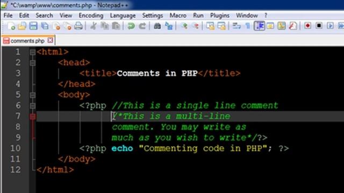This screenshot has height=193, width=344.
Task: Collapse the head fold on line 2
Action: (32, 63)
